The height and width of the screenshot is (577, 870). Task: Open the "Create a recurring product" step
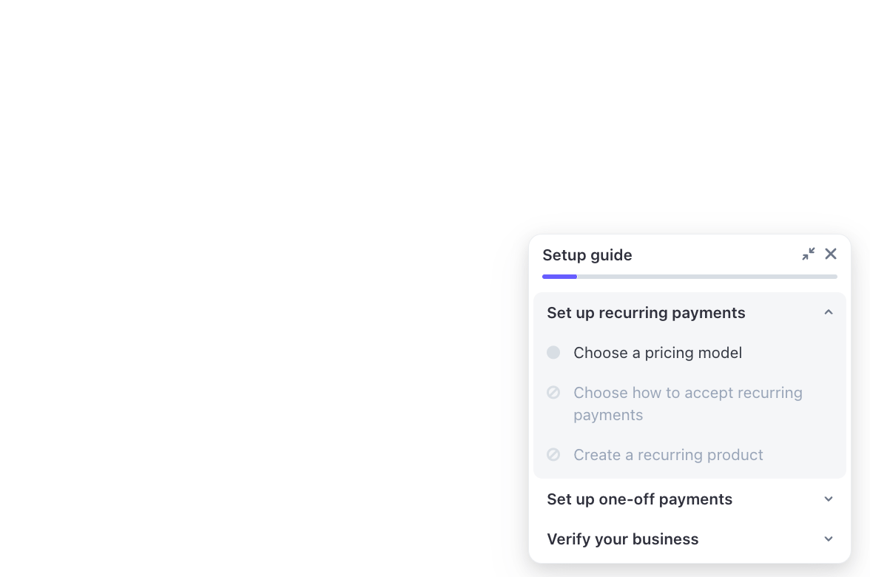pos(668,454)
